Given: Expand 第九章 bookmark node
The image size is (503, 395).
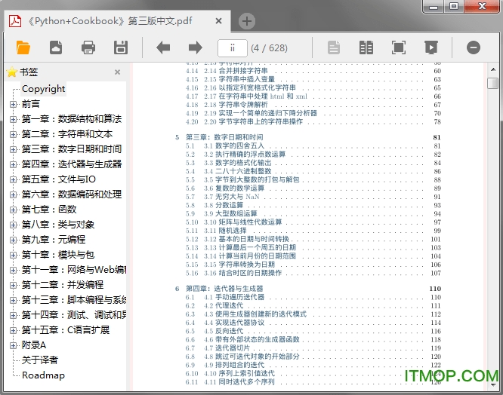Looking at the screenshot, I should [13, 240].
